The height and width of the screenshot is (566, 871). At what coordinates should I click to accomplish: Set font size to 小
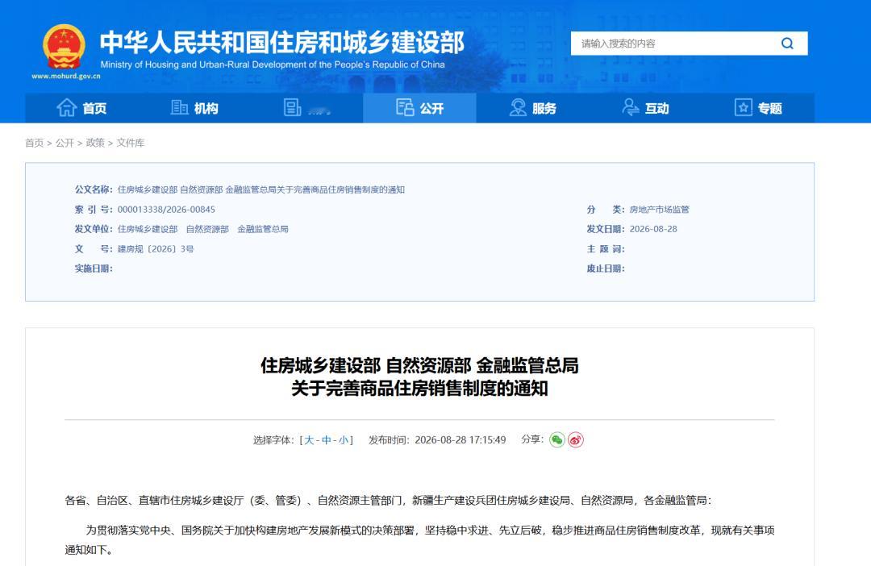[x=344, y=440]
